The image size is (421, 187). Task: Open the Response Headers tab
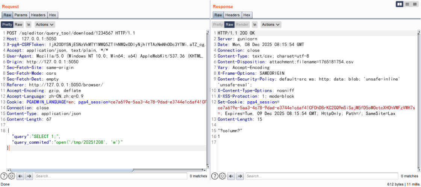click(232, 15)
